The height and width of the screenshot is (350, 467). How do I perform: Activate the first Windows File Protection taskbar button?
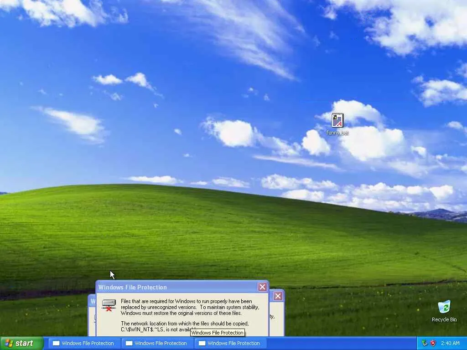(84, 343)
